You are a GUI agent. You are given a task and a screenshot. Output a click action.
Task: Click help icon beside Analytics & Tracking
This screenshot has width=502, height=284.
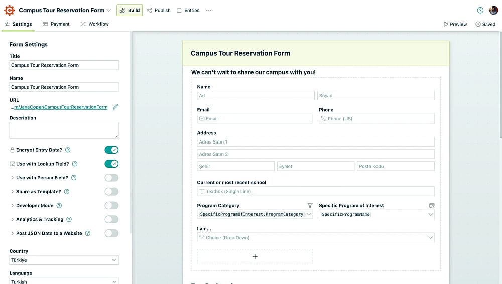[69, 219]
